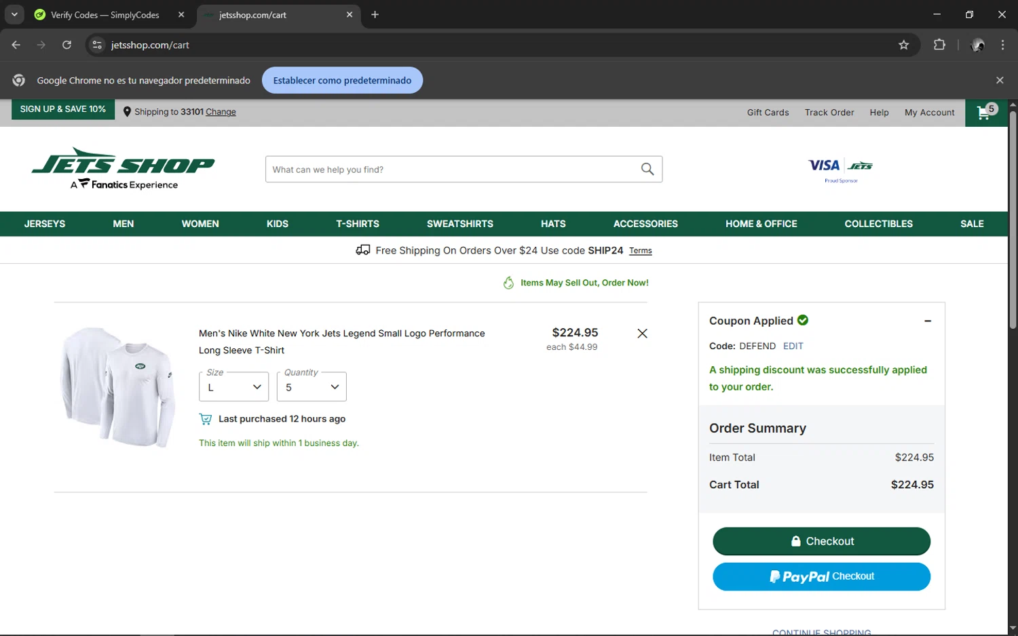
Task: Change the shipping zip code
Action: (221, 113)
